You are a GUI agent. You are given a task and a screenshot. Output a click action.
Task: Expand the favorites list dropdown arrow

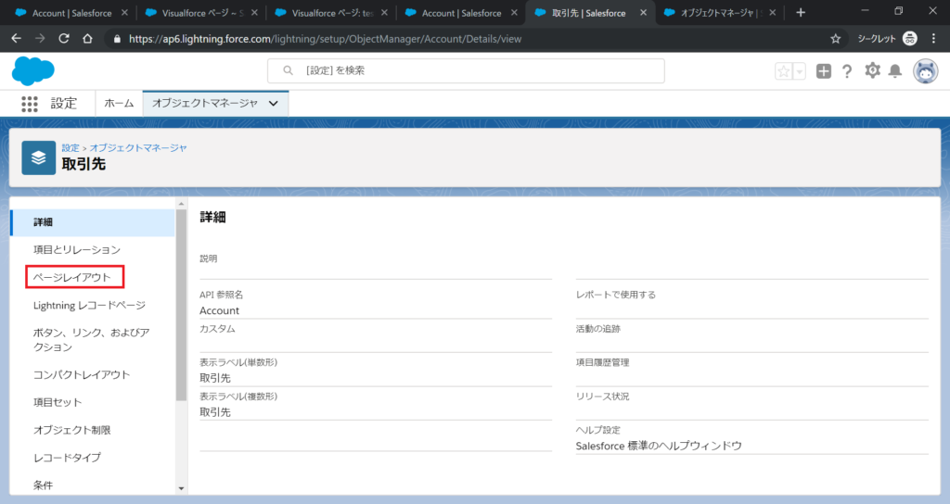pyautogui.click(x=799, y=71)
